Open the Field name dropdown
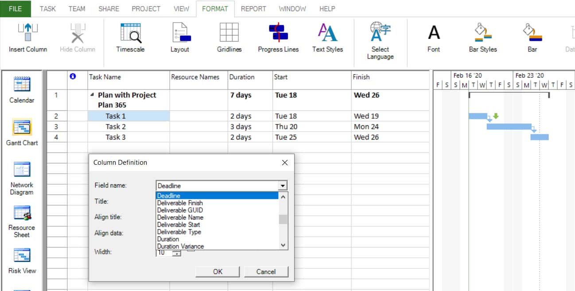575x291 pixels. (x=284, y=185)
